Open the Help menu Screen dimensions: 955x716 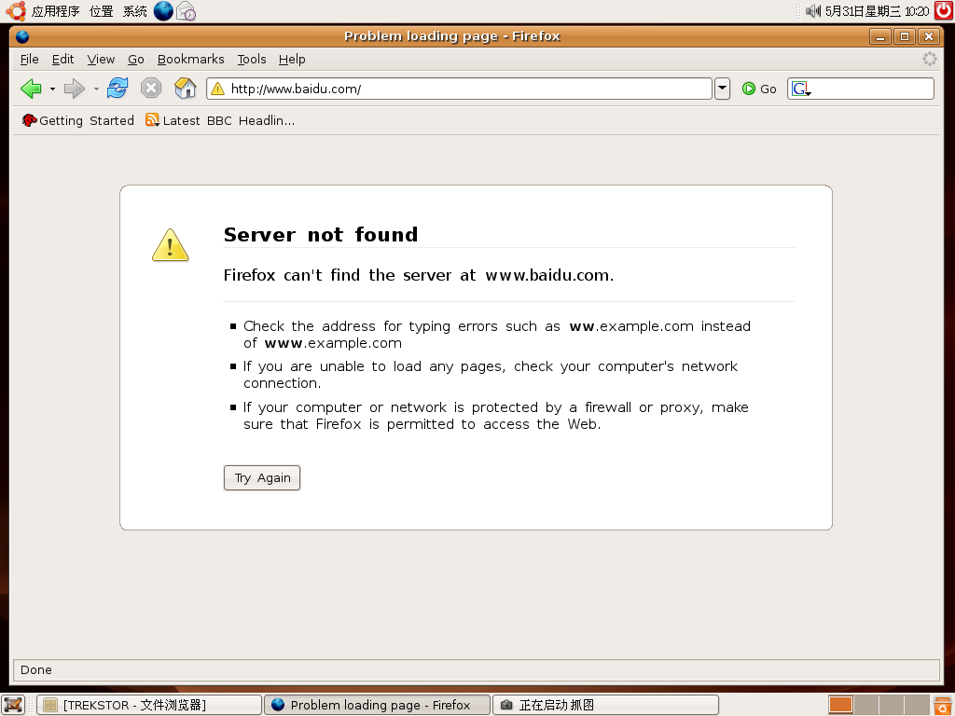(x=292, y=59)
